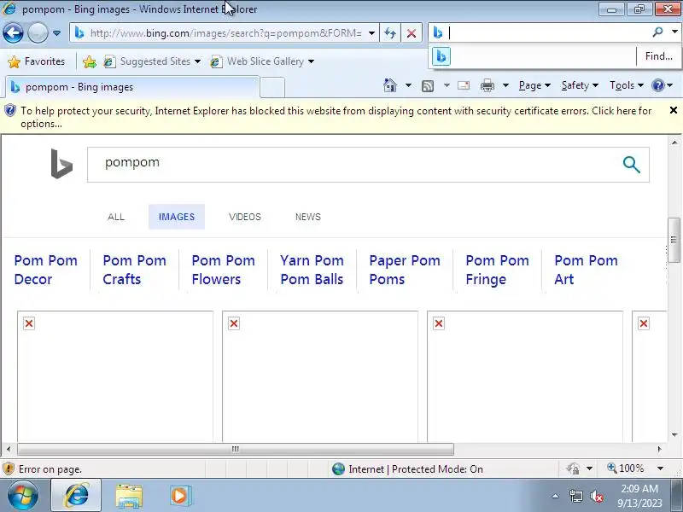Viewport: 683px width, 512px height.
Task: Expand the Print options dropdown arrow
Action: click(505, 85)
